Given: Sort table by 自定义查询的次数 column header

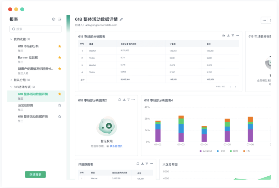Looking at the screenshot, I should tap(128, 44).
